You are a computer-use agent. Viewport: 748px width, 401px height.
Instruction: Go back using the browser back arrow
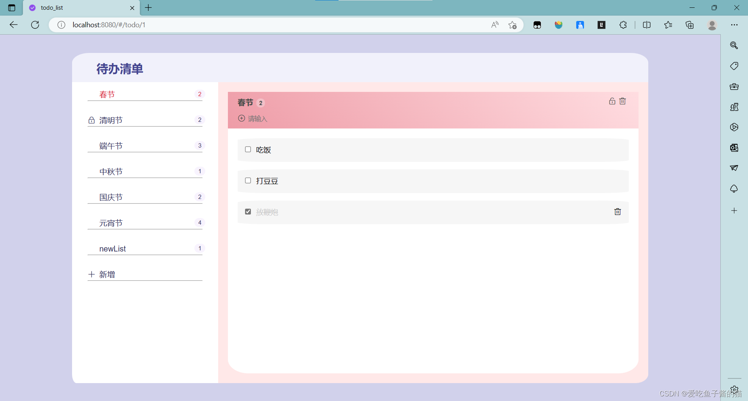pos(14,25)
